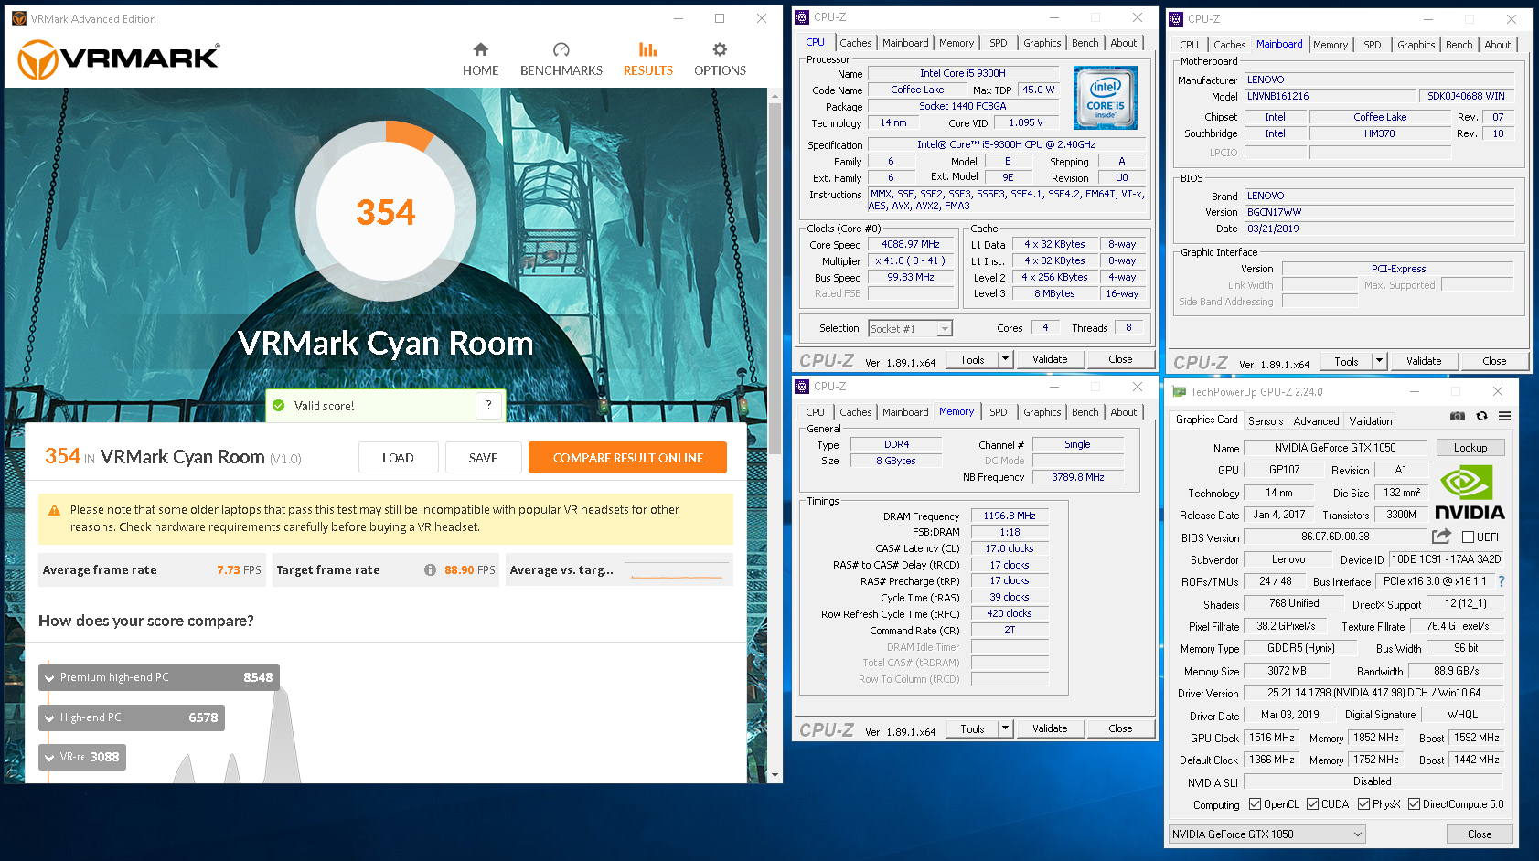The image size is (1539, 861).
Task: Switch to Bench tab in CPU-Z Mainboard window
Action: pyautogui.click(x=1459, y=45)
